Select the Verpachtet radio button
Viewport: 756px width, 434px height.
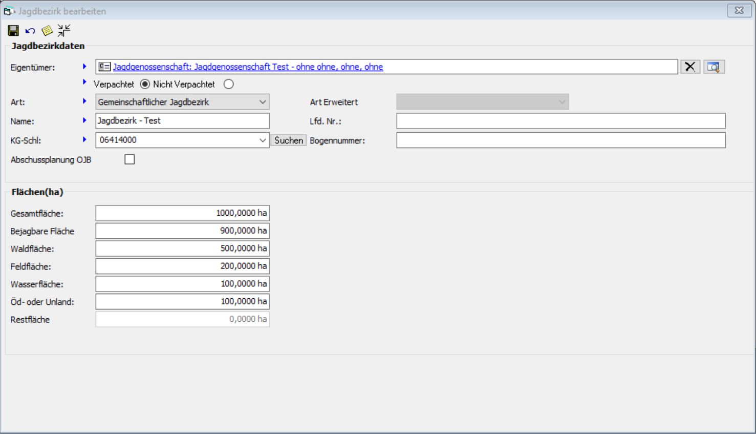145,84
